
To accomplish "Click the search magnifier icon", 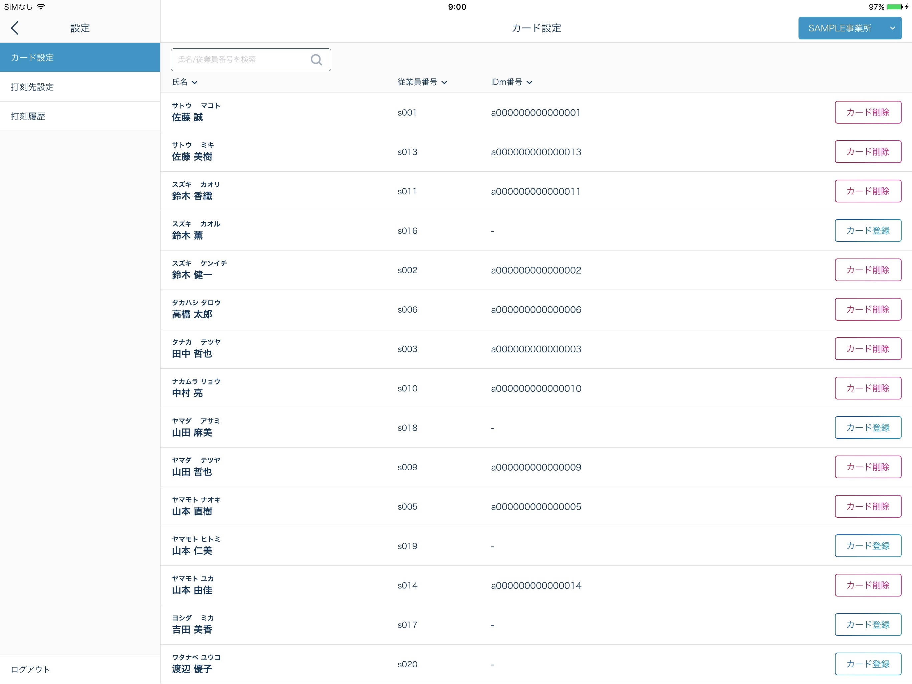I will 316,60.
